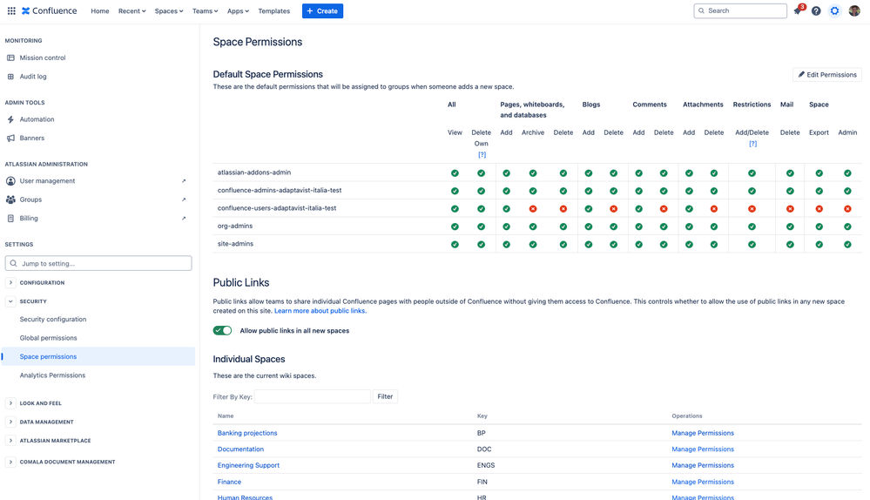Click the Delete Own help [?] link

pos(482,155)
